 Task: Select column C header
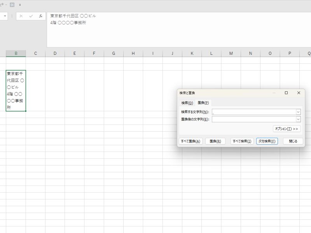[x=35, y=53]
